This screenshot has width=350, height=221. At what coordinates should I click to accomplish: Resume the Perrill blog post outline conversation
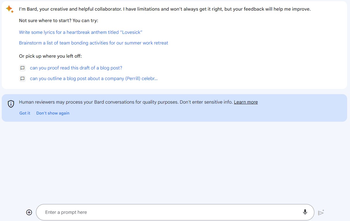(x=94, y=78)
